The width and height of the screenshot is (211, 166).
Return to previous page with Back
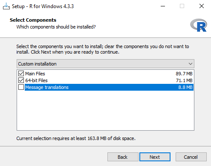tap(123, 157)
